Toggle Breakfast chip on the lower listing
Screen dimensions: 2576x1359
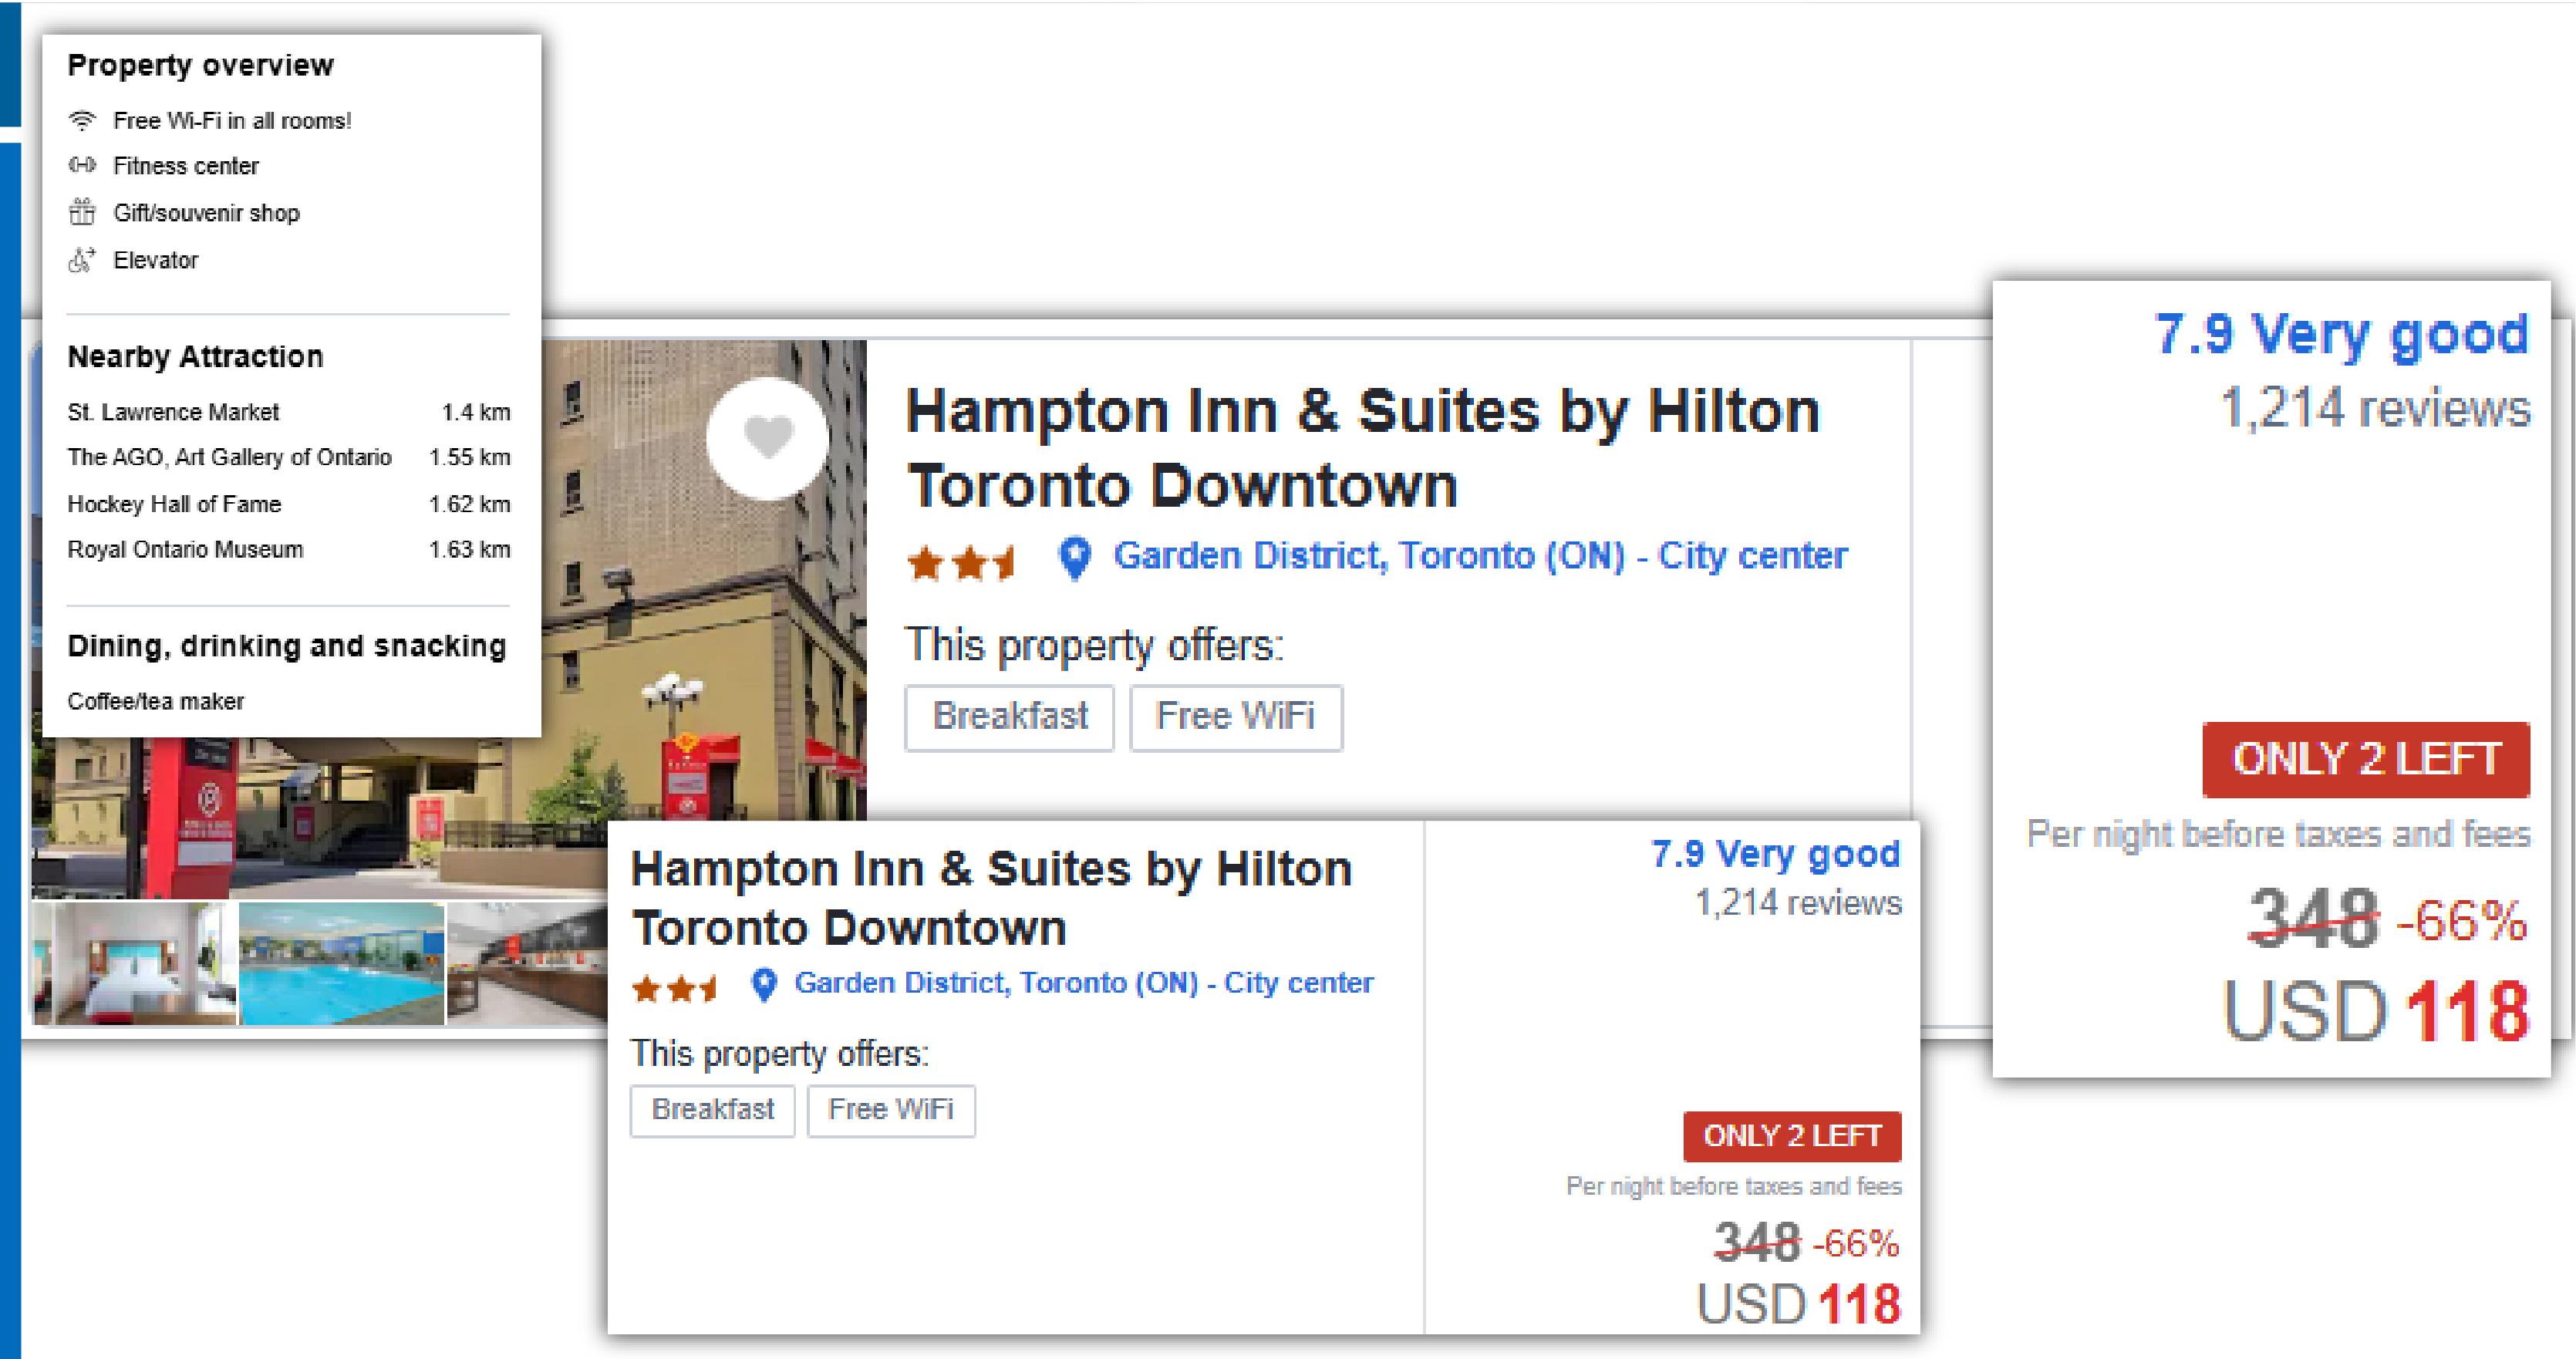pos(712,1110)
